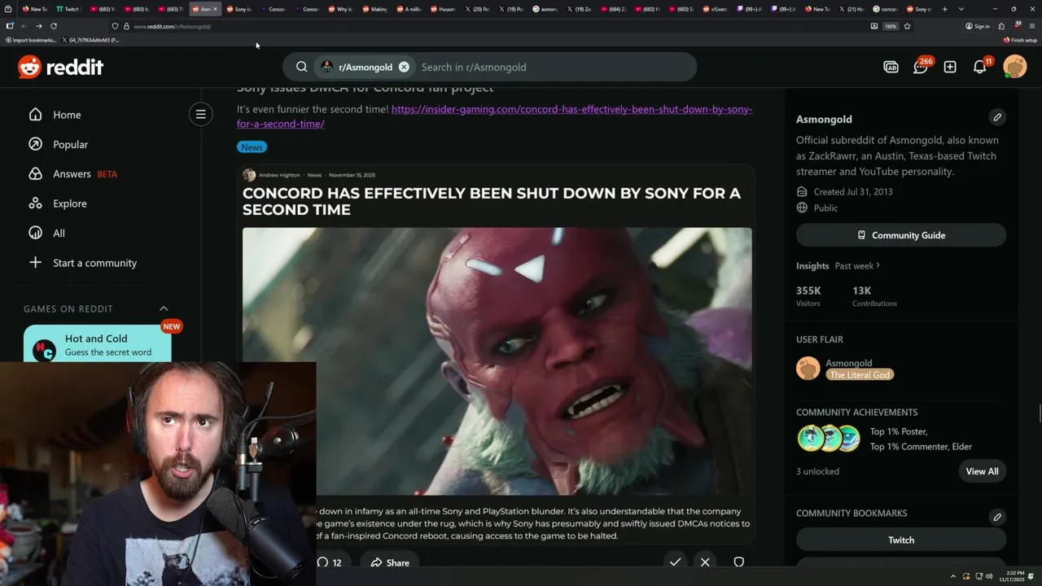Share the Concord post
Image resolution: width=1042 pixels, height=586 pixels.
point(390,562)
